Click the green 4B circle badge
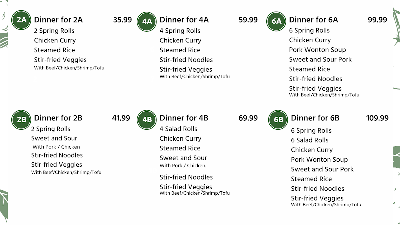This screenshot has width=400, height=225. pos(147,119)
